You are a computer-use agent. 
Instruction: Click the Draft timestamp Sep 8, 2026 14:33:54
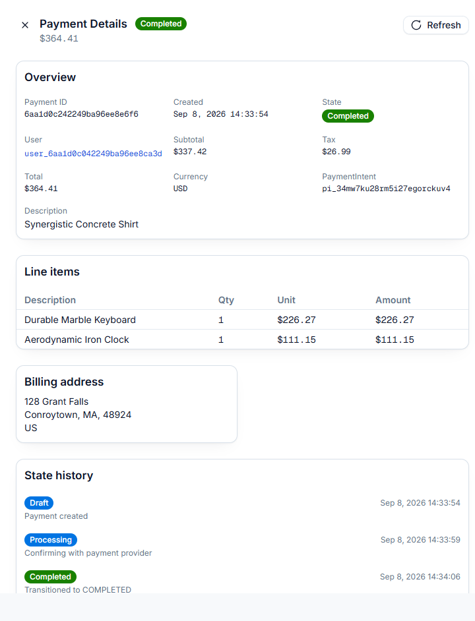click(420, 503)
